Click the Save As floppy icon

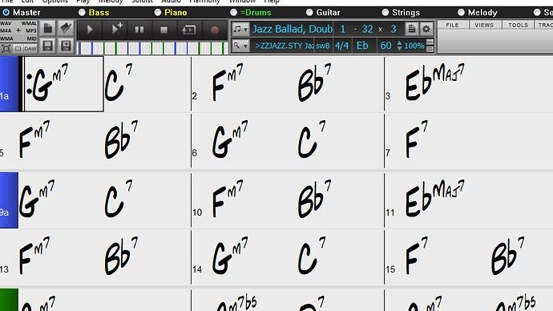tap(66, 46)
